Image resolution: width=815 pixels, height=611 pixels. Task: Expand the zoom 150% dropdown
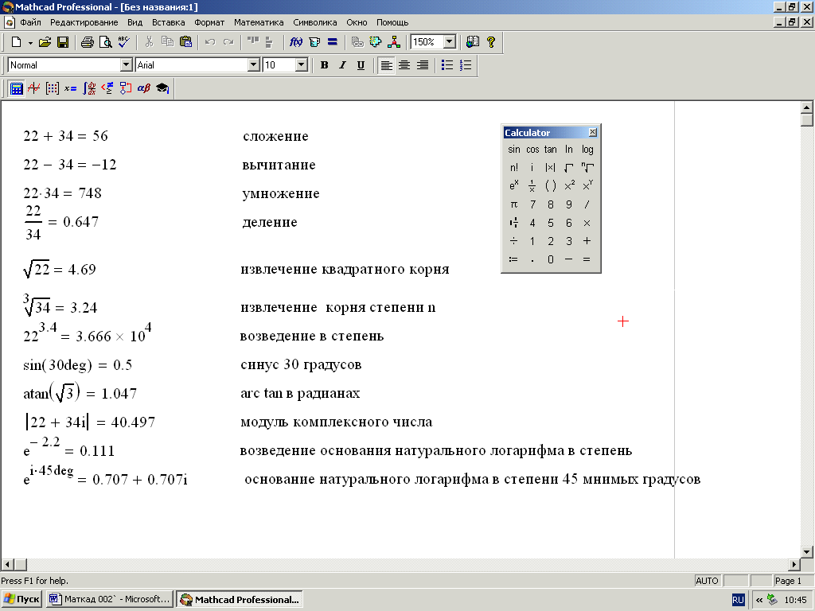pyautogui.click(x=450, y=42)
